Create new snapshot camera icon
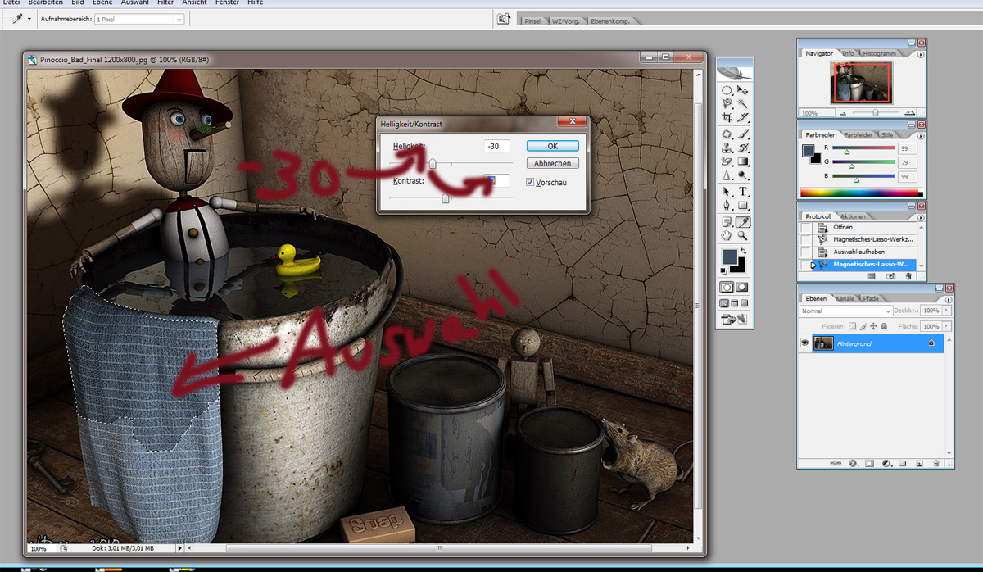The height and width of the screenshot is (572, 983). [x=890, y=276]
